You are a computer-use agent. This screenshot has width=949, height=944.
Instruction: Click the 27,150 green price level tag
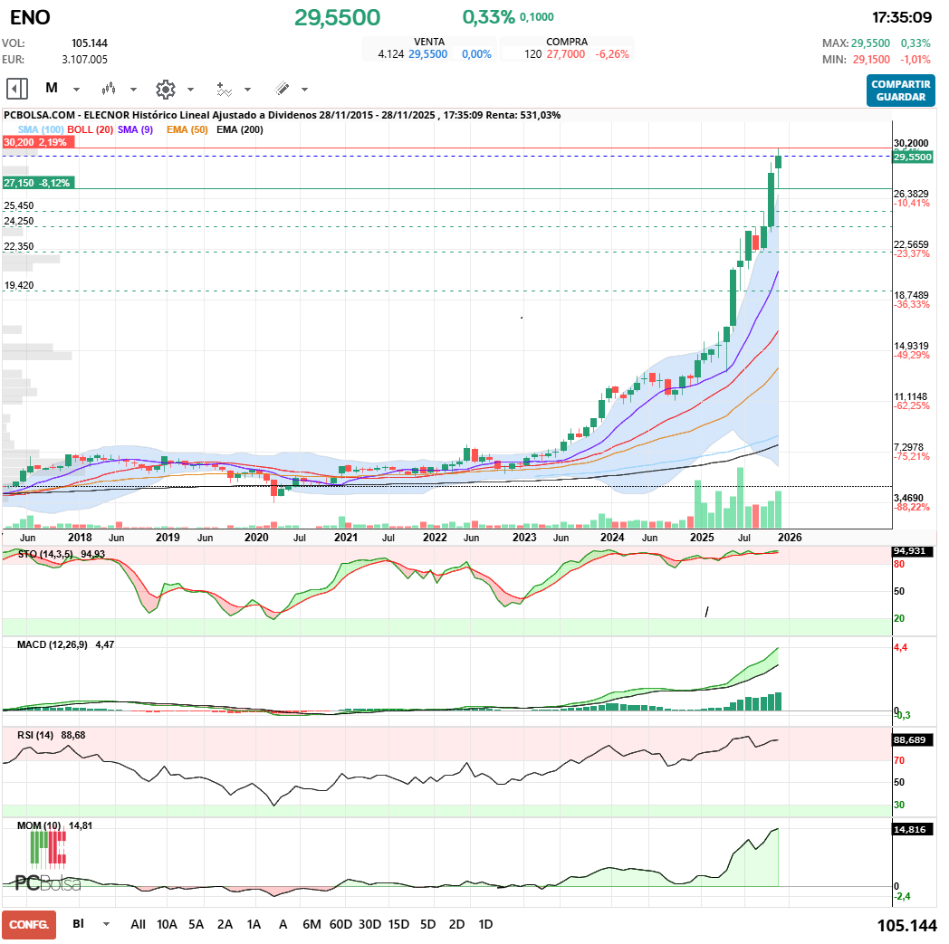(x=37, y=183)
